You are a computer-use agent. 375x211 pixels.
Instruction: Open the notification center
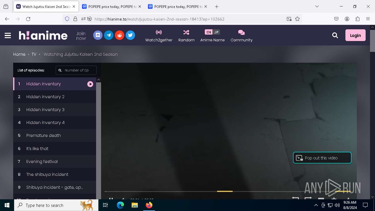365,205
